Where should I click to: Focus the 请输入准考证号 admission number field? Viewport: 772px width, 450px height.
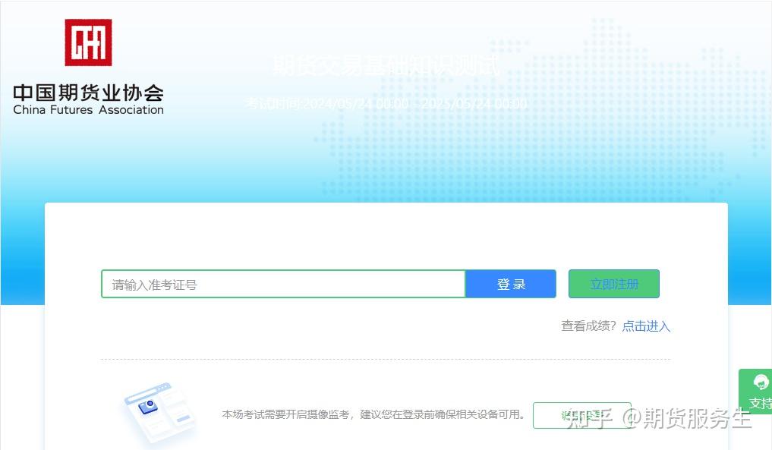(x=283, y=283)
